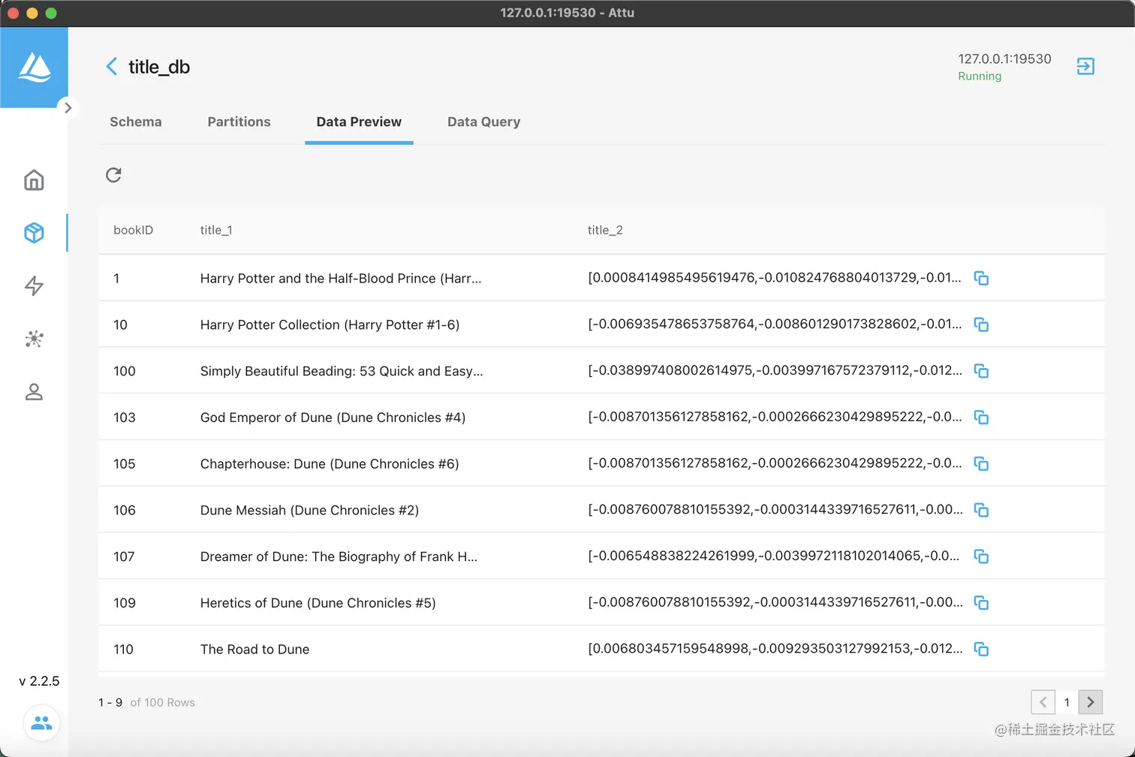Select God Emperor of Dune title cell
This screenshot has height=757, width=1135.
[x=333, y=418]
